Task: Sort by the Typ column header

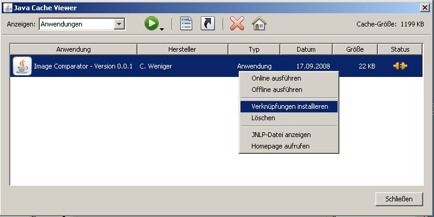Action: pyautogui.click(x=254, y=49)
